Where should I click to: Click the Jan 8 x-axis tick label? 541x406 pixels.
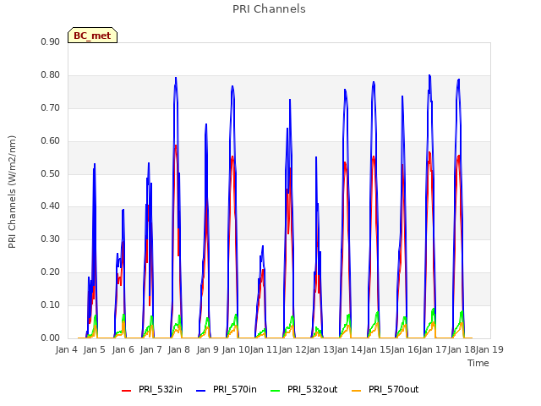pyautogui.click(x=179, y=349)
